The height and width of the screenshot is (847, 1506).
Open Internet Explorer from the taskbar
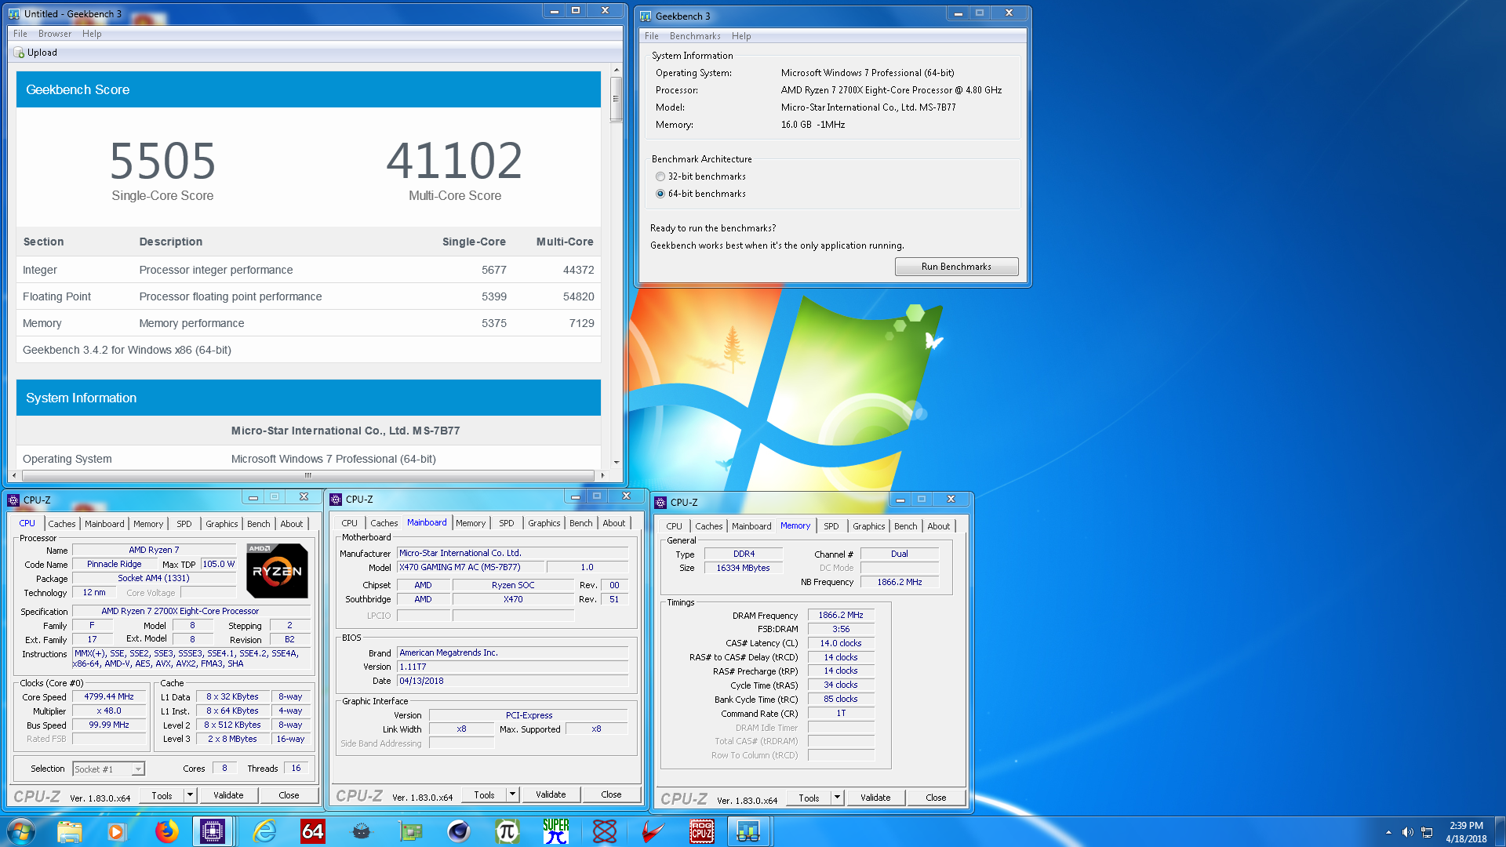point(264,831)
